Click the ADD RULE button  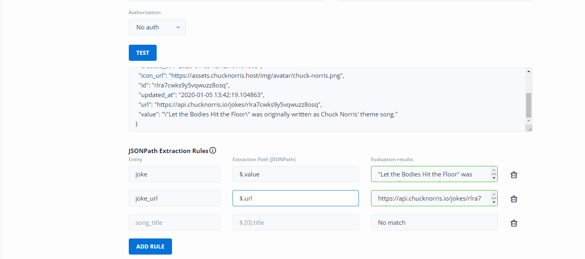pyautogui.click(x=150, y=247)
